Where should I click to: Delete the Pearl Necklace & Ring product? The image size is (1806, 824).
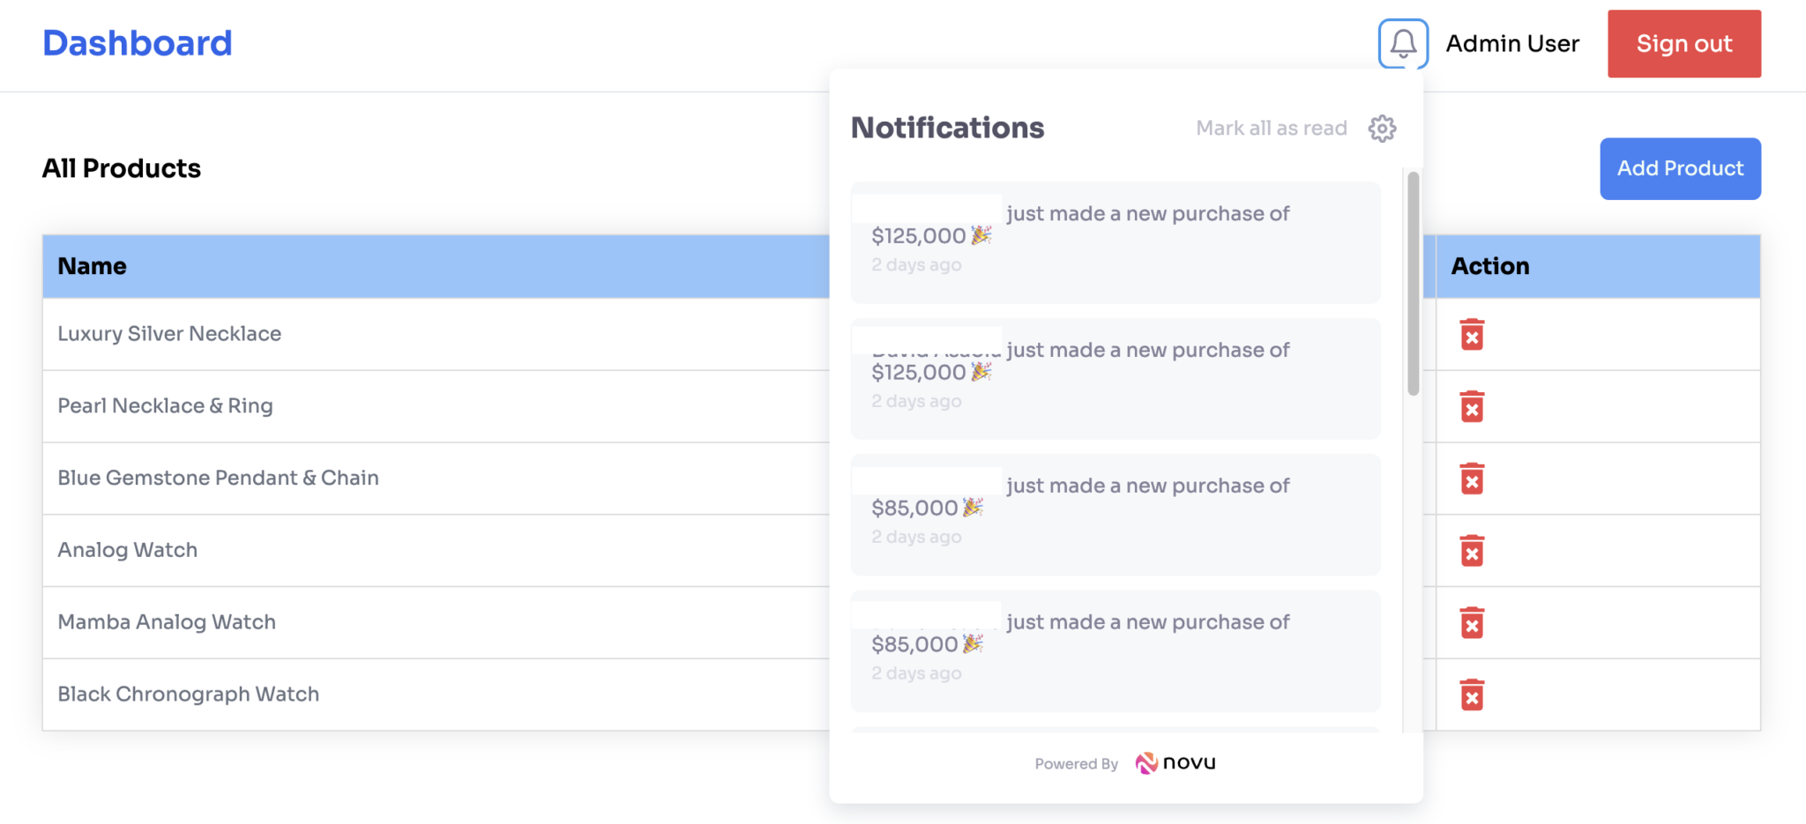pos(1473,406)
